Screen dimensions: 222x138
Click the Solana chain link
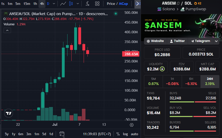166,9
